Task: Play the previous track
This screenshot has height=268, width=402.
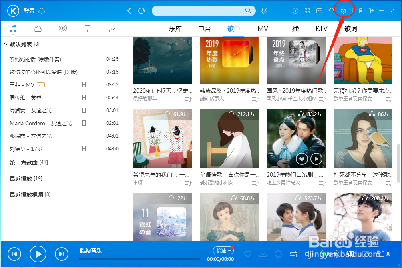Action: click(x=14, y=254)
